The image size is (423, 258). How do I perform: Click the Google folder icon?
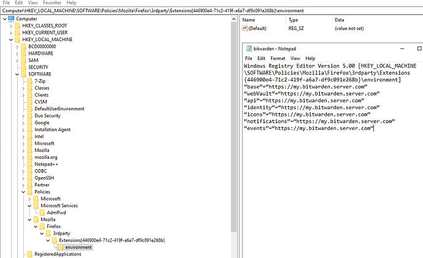[x=30, y=123]
